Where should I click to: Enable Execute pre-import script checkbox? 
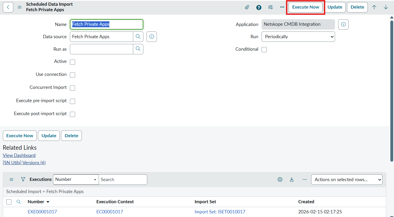click(x=72, y=101)
